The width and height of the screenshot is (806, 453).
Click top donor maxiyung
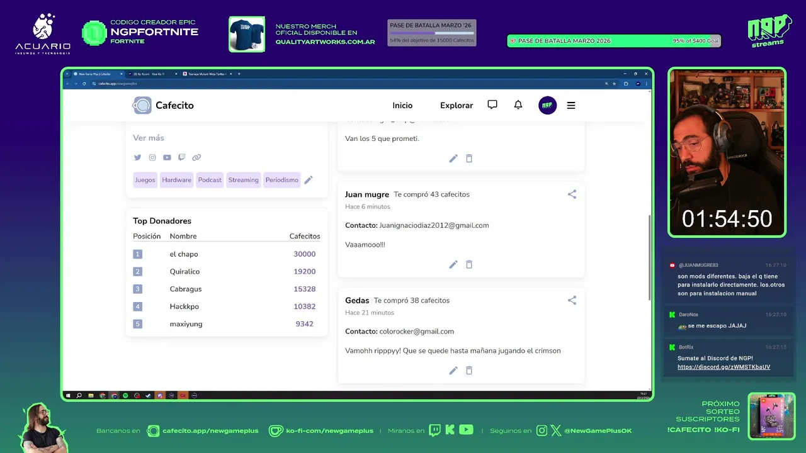pos(186,324)
